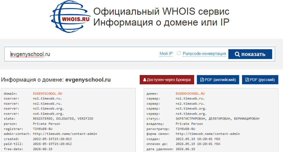Open the форма связи timeweb.name URL
Viewport: 283px width, 152px height.
pyautogui.click(x=208, y=134)
